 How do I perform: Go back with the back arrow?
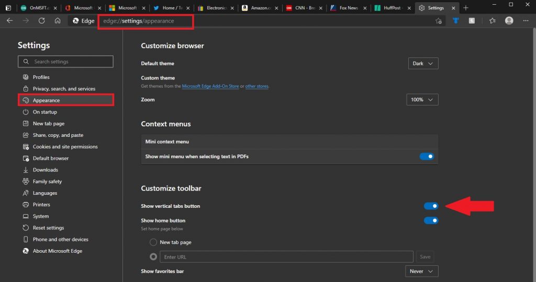(x=9, y=21)
